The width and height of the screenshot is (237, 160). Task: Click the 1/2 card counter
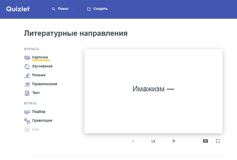(153, 142)
